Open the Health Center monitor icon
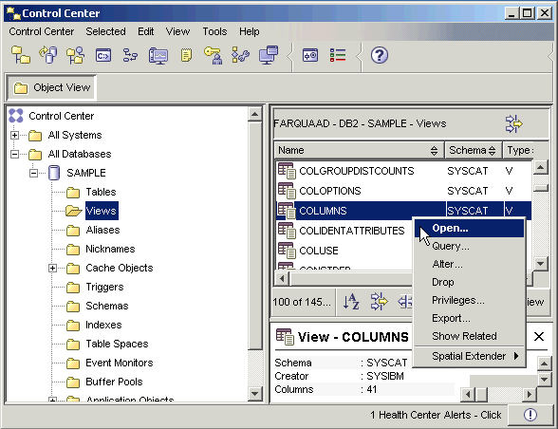The height and width of the screenshot is (429, 558). point(158,56)
